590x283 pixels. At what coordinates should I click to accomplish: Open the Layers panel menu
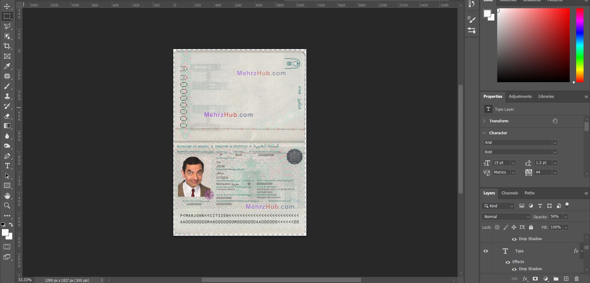586,193
